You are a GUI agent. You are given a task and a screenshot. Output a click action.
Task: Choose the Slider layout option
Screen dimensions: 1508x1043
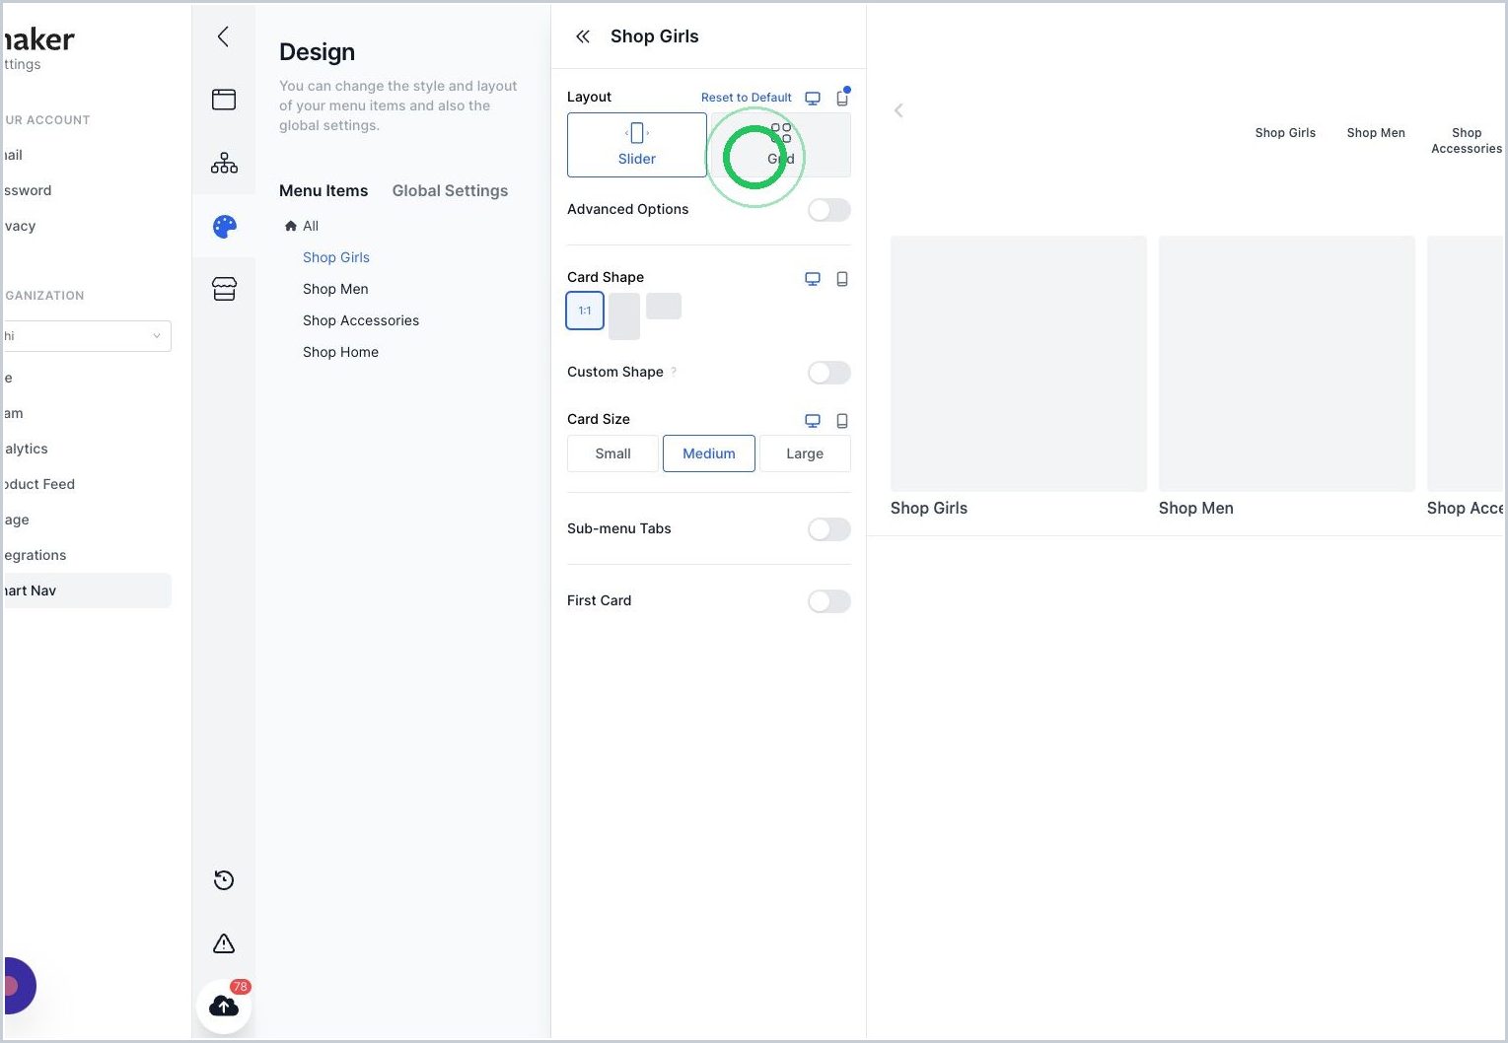pos(637,145)
